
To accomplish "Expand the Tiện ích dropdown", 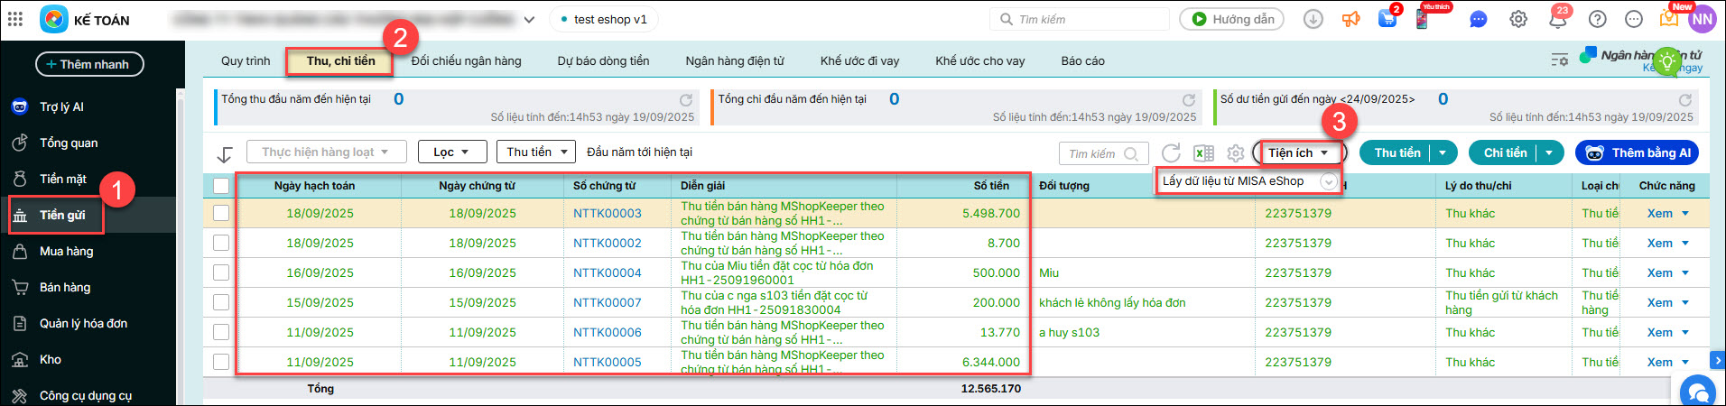I will coord(1298,153).
